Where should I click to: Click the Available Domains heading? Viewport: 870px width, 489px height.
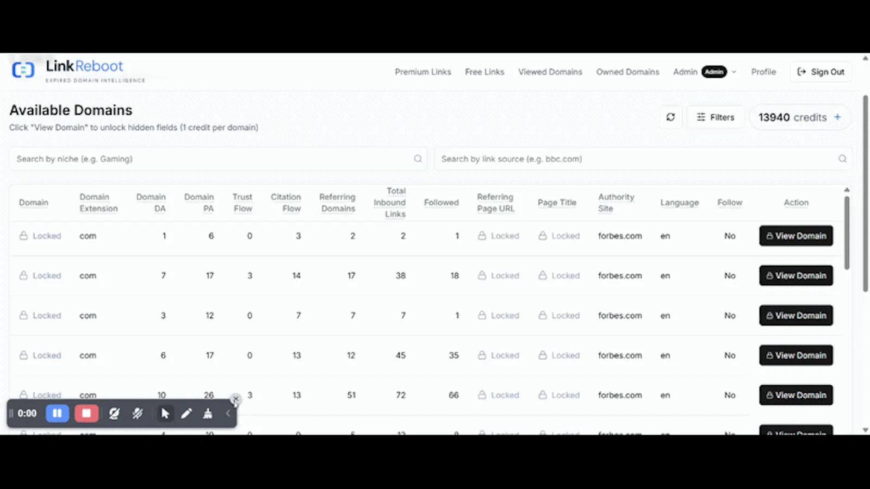point(71,110)
